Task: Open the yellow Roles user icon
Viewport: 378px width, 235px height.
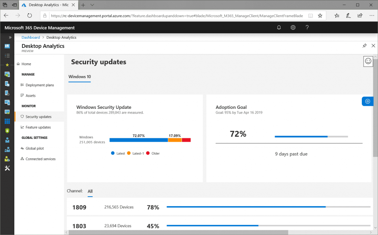Action: pos(7,159)
